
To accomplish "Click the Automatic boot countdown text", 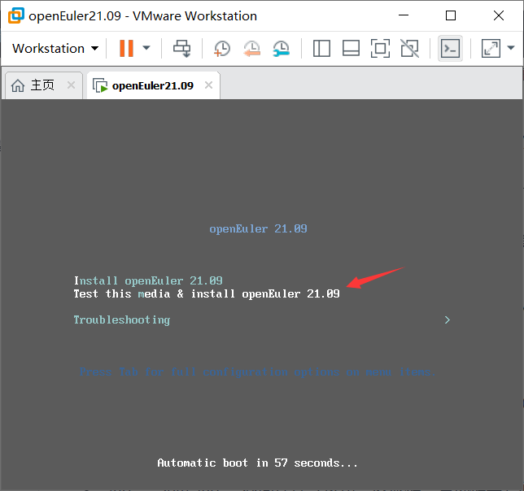I will [257, 463].
